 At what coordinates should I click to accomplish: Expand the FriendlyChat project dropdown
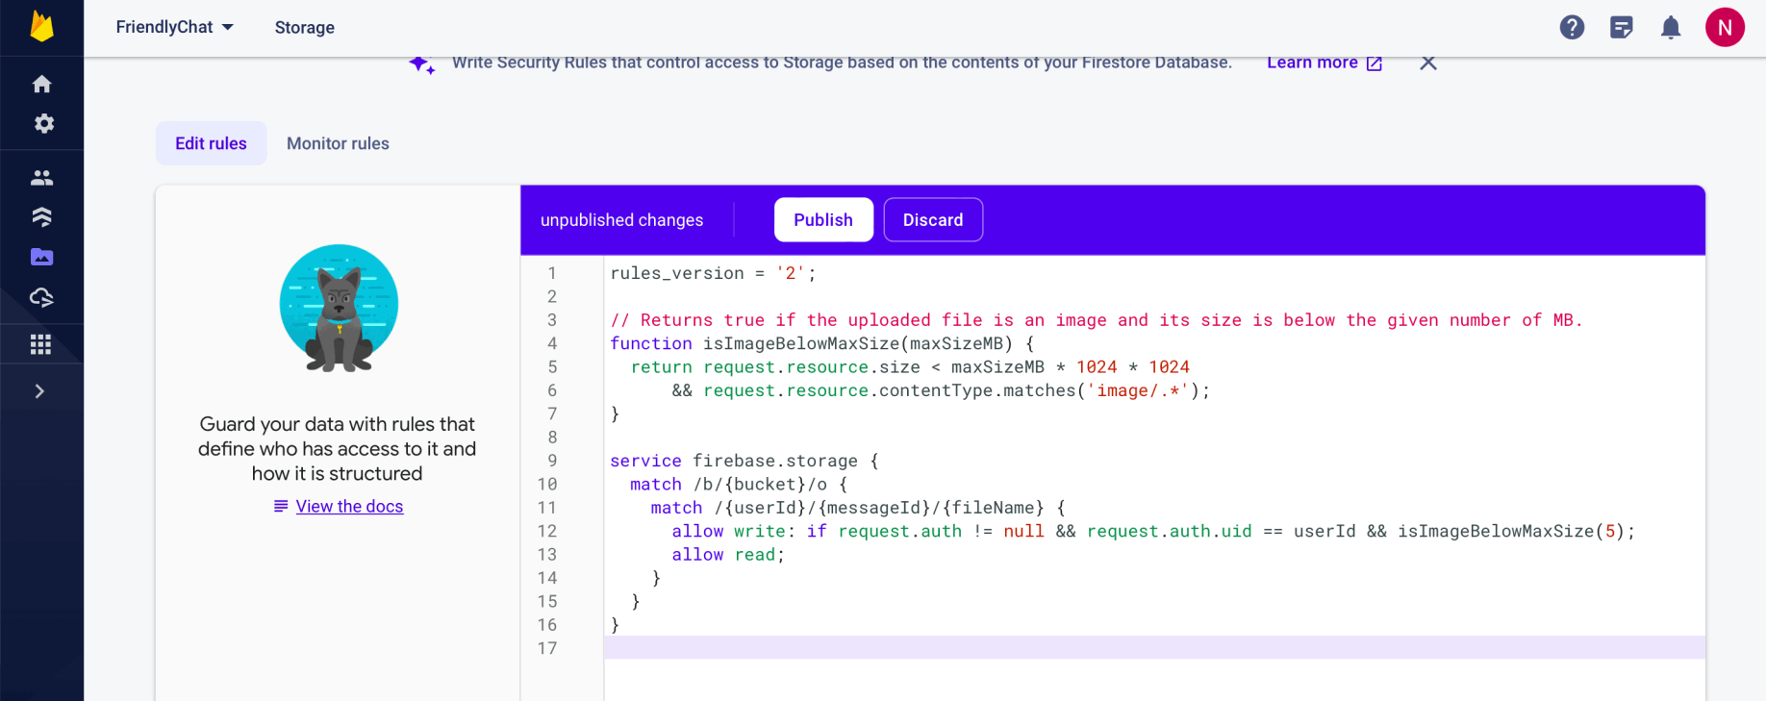point(175,27)
